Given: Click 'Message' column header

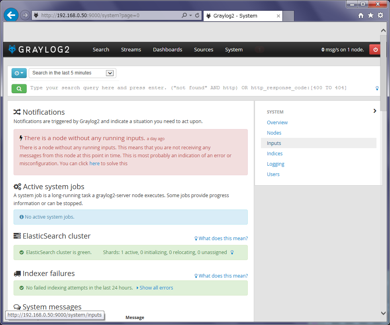Looking at the screenshot, I should [135, 317].
